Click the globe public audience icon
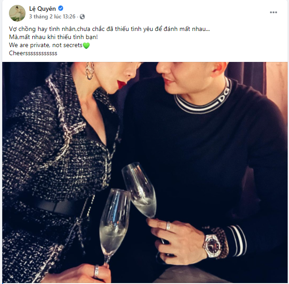Image resolution: width=289 pixels, height=284 pixels. pyautogui.click(x=82, y=17)
